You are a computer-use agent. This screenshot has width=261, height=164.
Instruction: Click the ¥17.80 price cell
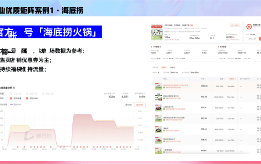pos(204,151)
